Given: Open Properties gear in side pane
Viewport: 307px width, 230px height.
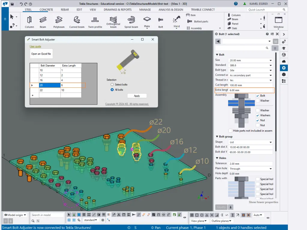Looking at the screenshot, I should pos(284,68).
